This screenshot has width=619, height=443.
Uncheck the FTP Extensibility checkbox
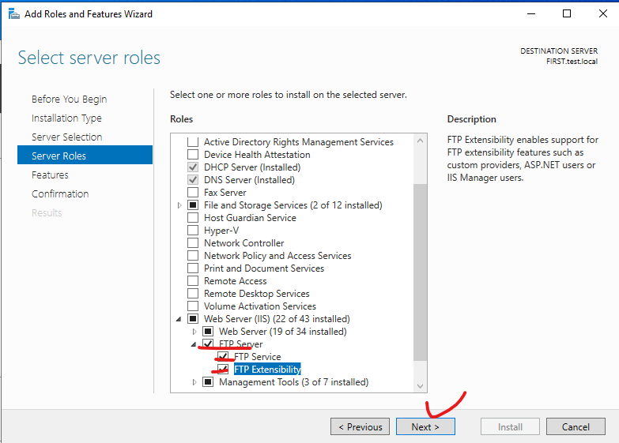pos(223,370)
